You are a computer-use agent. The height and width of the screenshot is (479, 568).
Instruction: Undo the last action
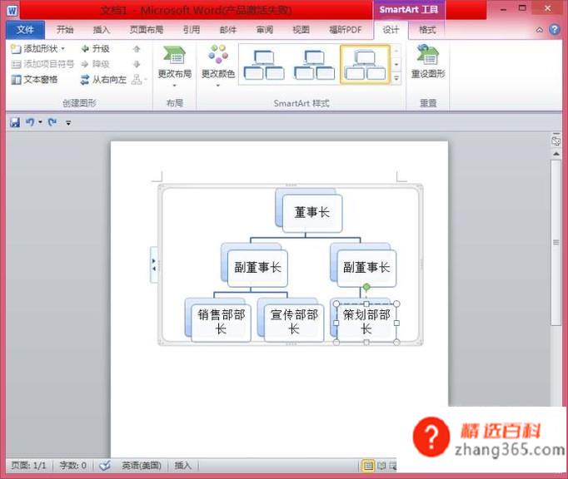[x=30, y=122]
